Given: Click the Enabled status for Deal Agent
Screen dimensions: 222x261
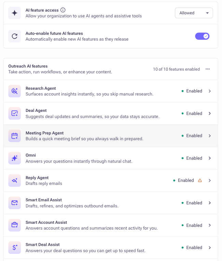Looking at the screenshot, I should 192,113.
